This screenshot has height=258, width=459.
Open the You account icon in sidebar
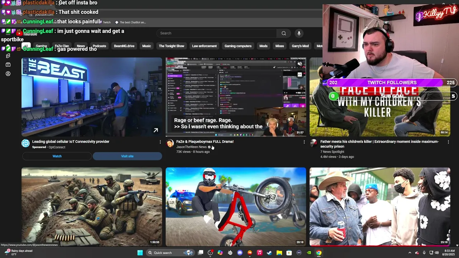tap(8, 74)
